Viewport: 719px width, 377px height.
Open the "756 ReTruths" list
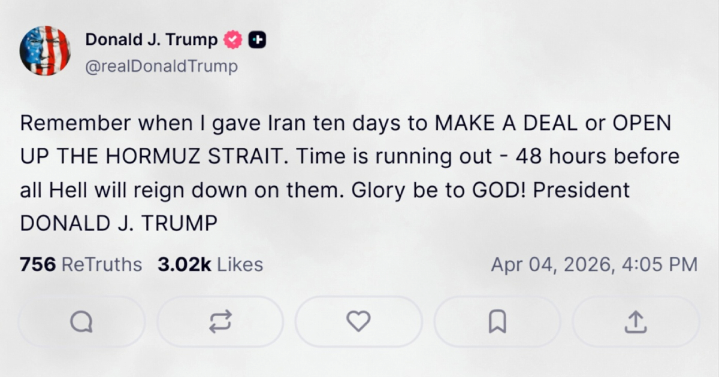point(81,263)
